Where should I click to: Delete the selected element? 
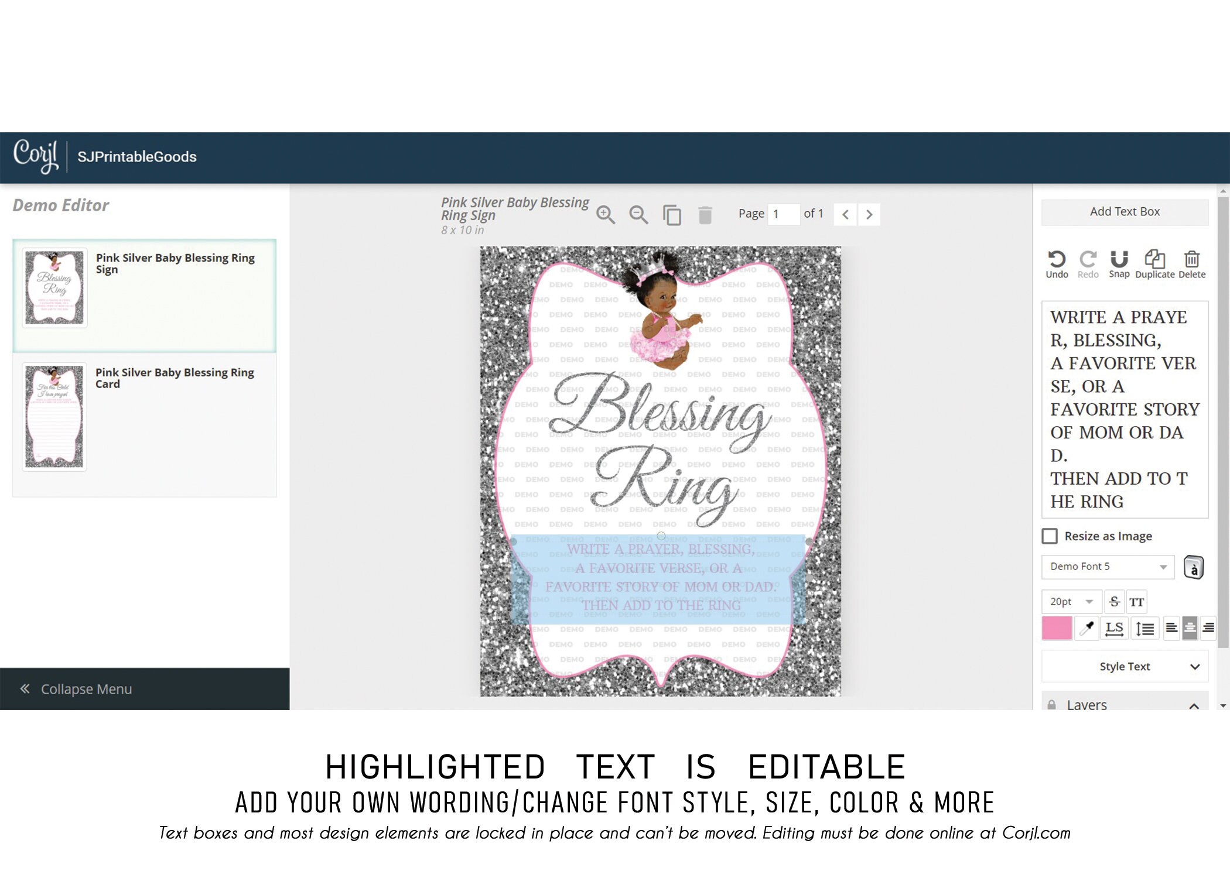pos(1192,264)
